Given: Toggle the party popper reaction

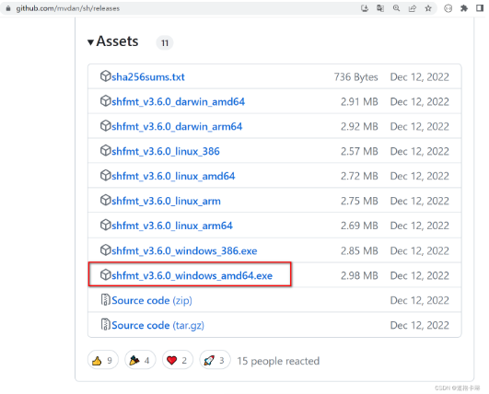Looking at the screenshot, I should 140,360.
